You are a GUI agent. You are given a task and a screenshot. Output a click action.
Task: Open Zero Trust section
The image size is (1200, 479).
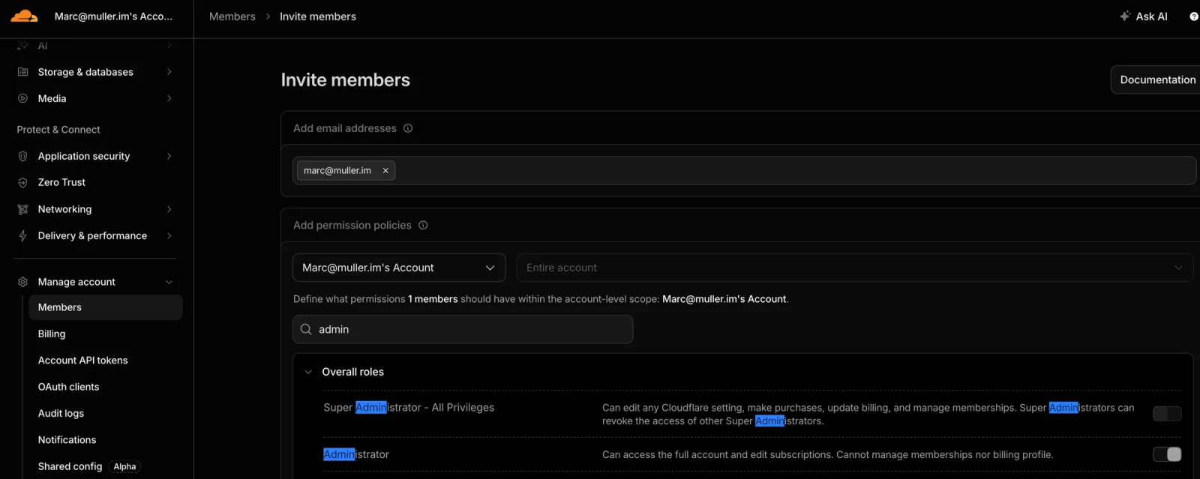(x=61, y=182)
